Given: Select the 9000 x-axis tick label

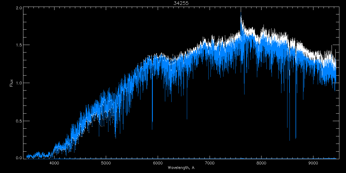Looking at the screenshot, I should click(x=313, y=163).
